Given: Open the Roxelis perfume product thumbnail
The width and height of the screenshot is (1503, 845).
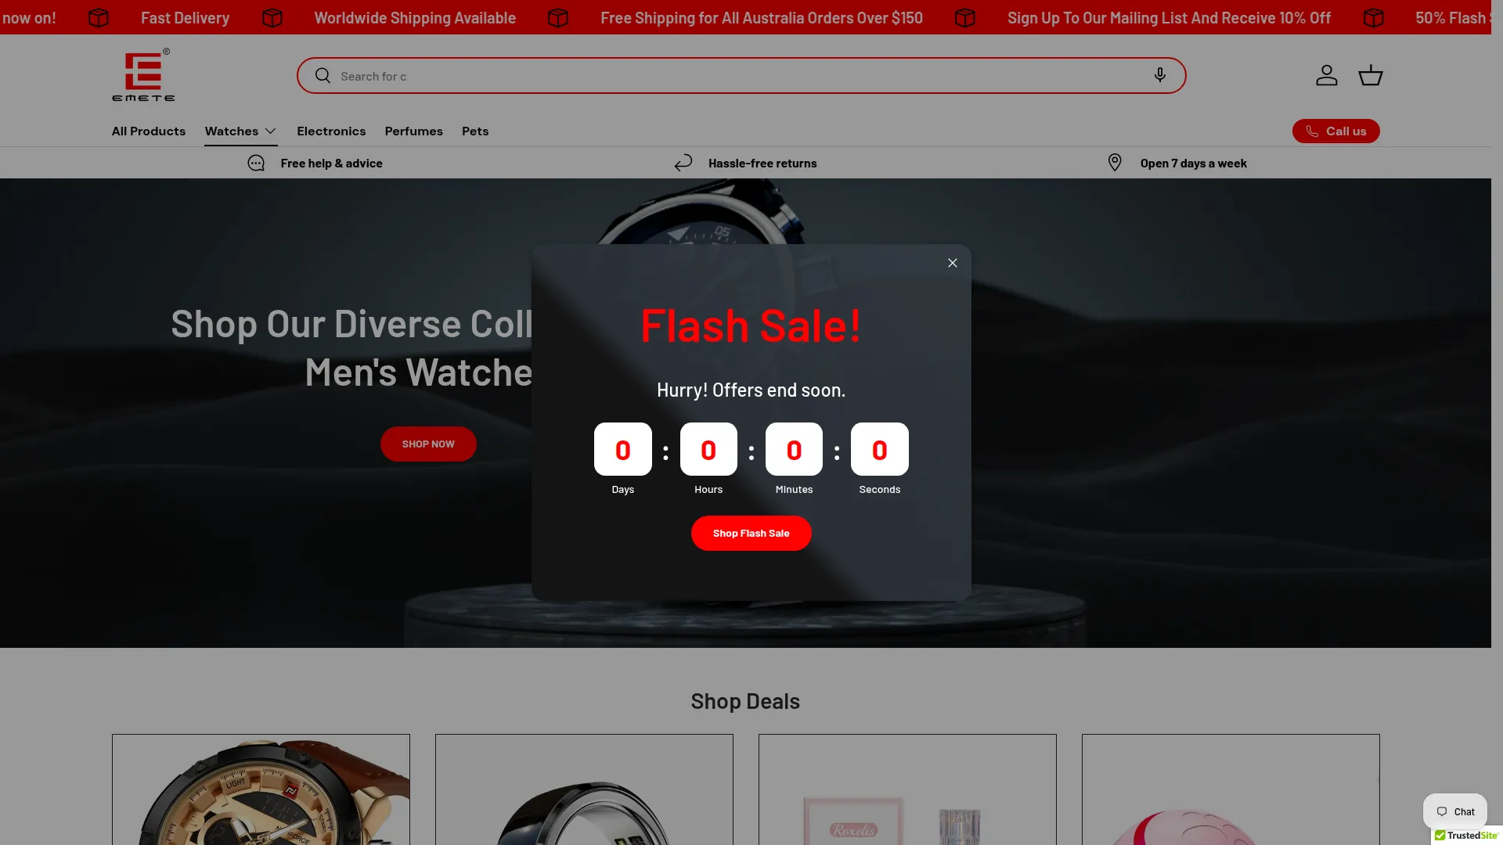Looking at the screenshot, I should pos(907,789).
